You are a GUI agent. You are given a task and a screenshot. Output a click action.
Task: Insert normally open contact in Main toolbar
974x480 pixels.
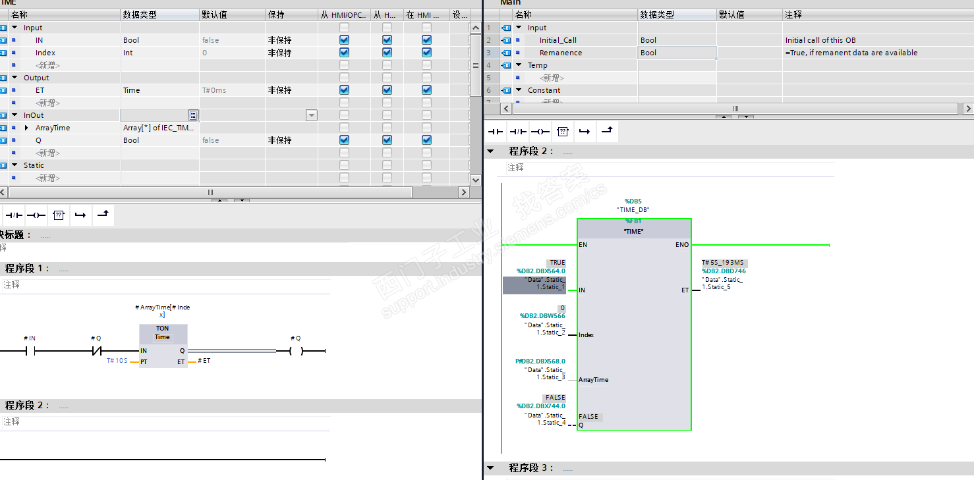[495, 132]
